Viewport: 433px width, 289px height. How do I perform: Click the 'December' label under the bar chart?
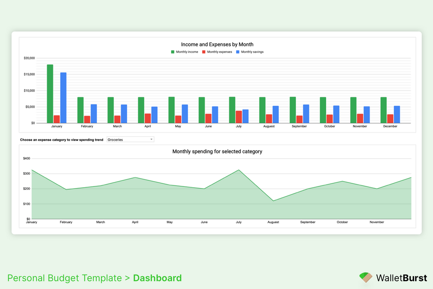pos(390,126)
